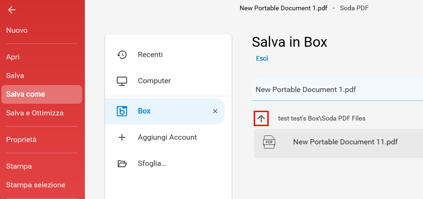Choose Salva e Ottimizza
The image size is (423, 199).
click(35, 113)
